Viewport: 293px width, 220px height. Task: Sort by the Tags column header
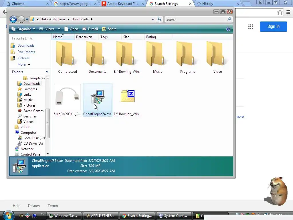(110, 37)
